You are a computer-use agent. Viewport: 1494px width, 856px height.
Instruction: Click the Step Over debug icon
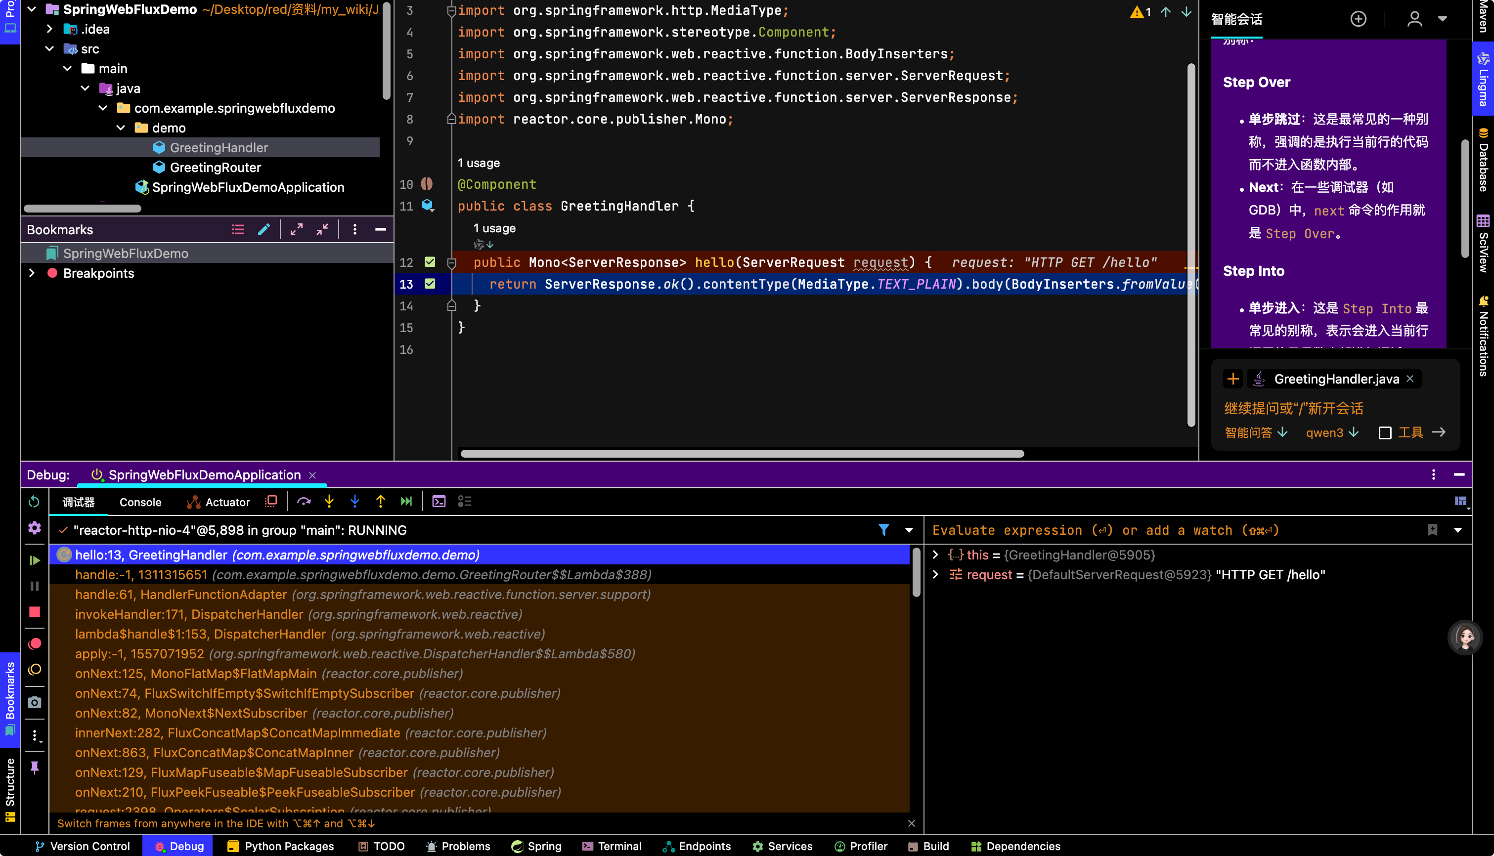pos(304,502)
